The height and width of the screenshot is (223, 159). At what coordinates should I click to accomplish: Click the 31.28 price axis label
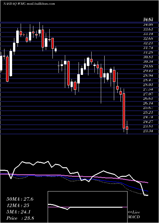148,52
